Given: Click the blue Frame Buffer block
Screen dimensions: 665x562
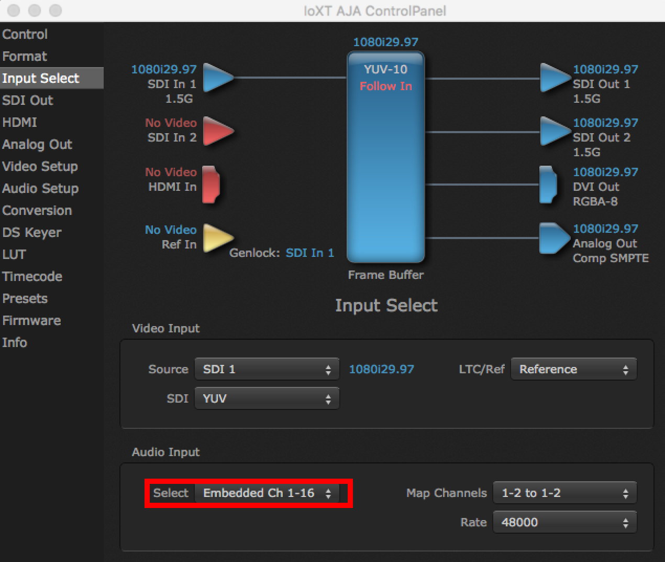Looking at the screenshot, I should click(386, 157).
